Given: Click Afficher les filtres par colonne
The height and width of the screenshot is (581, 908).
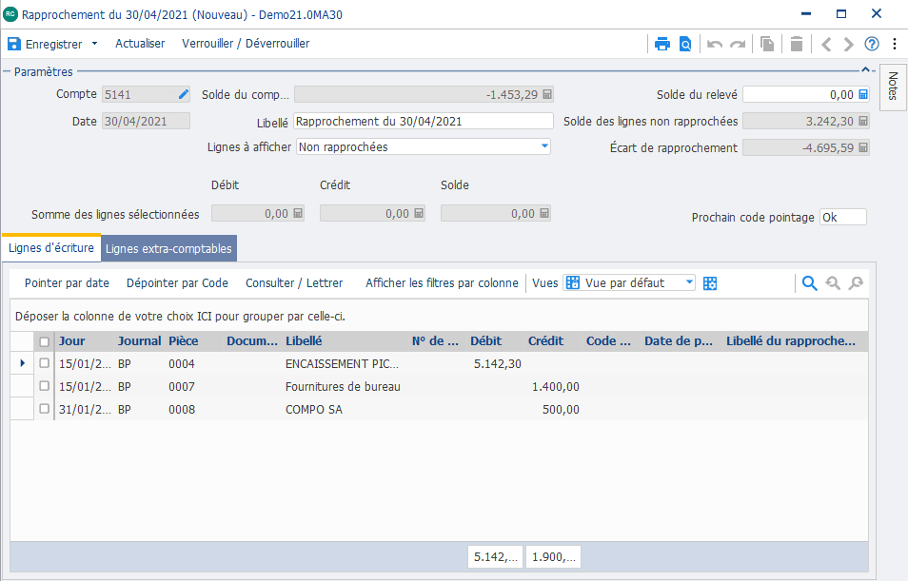Looking at the screenshot, I should [x=442, y=283].
